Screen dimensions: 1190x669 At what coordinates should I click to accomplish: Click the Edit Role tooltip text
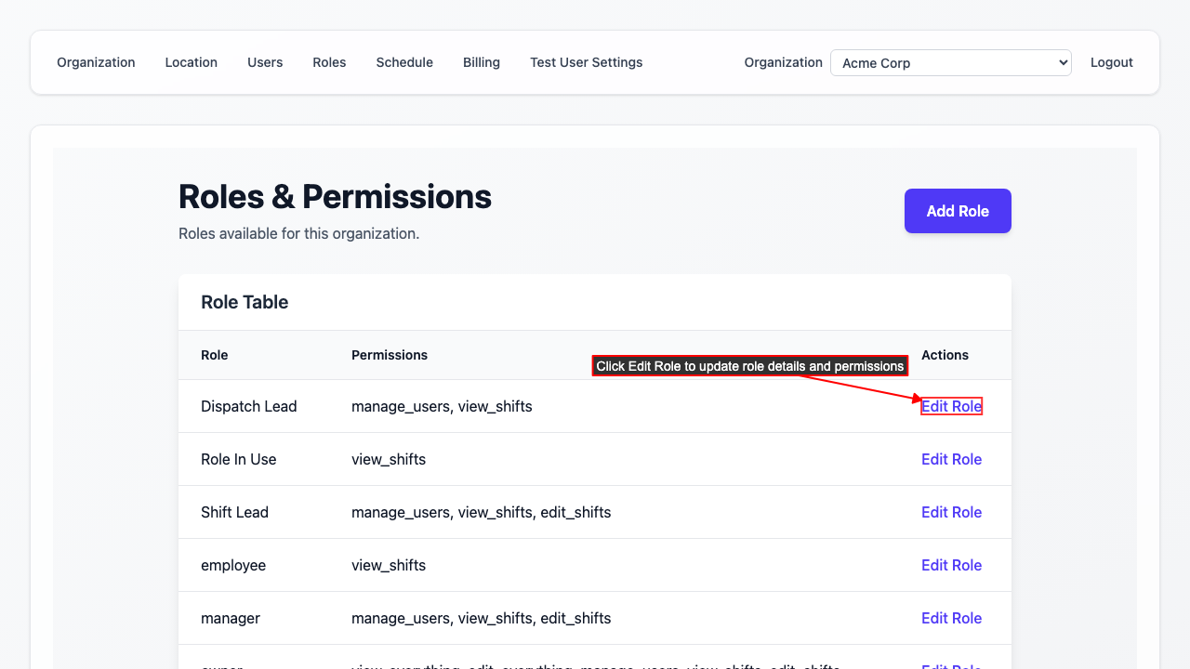click(x=749, y=366)
